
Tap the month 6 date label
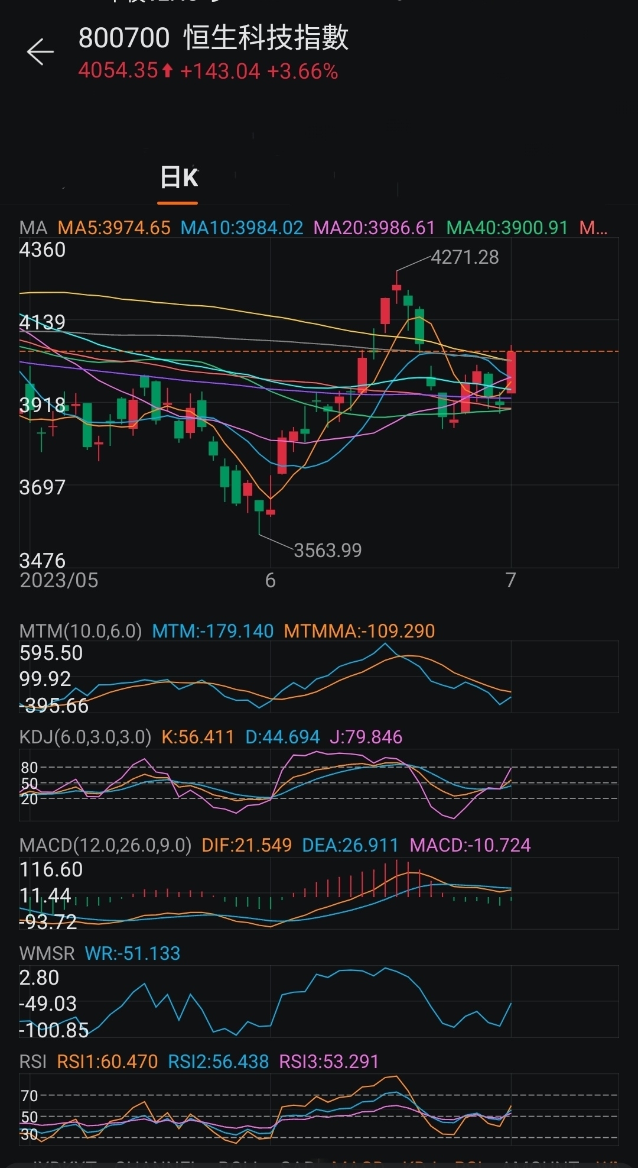point(271,581)
